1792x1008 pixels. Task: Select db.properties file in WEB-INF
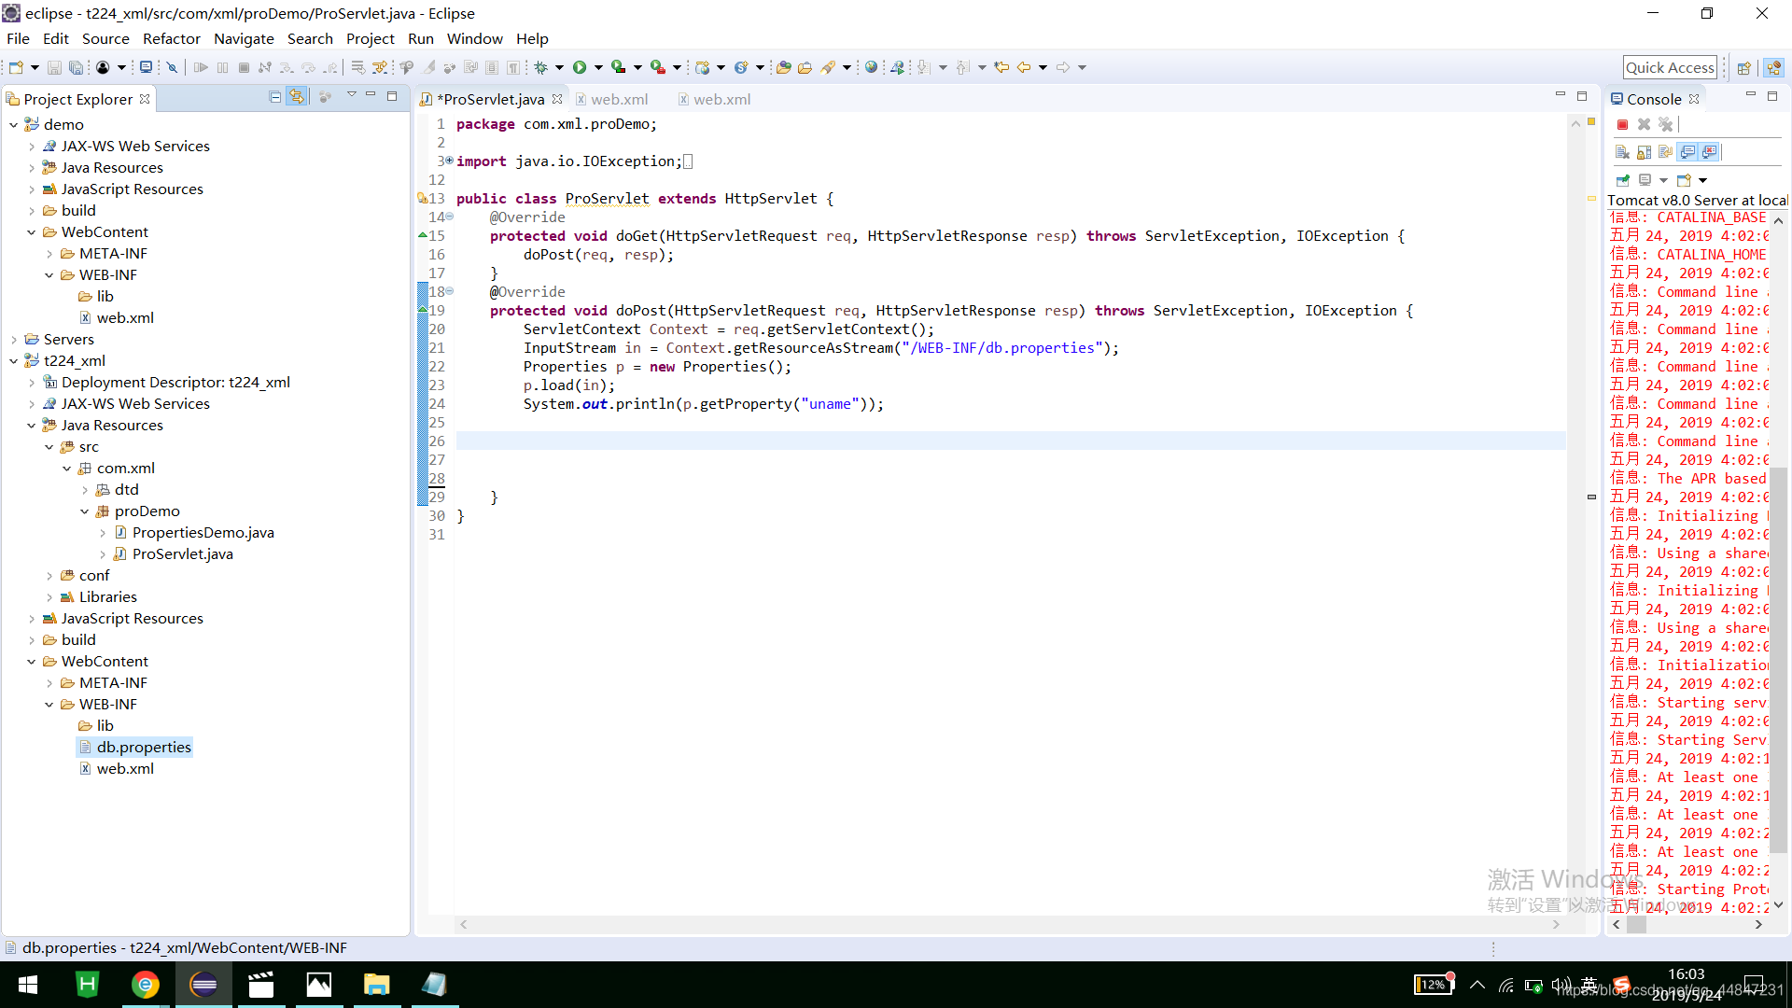click(144, 748)
